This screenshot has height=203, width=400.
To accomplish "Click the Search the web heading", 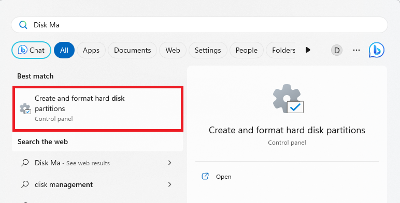I will (x=42, y=142).
